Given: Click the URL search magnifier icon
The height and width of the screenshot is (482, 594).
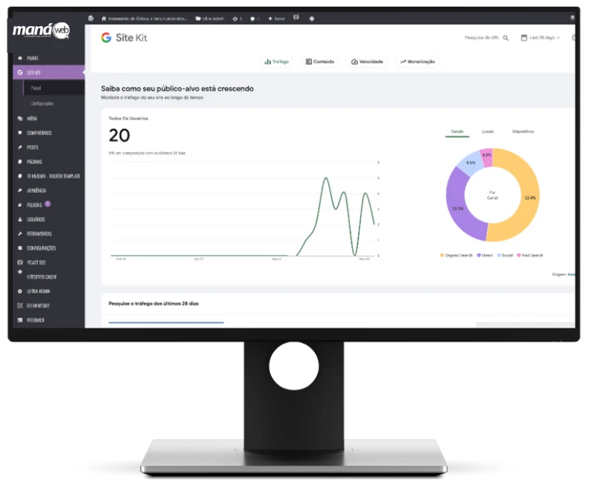Looking at the screenshot, I should point(506,37).
